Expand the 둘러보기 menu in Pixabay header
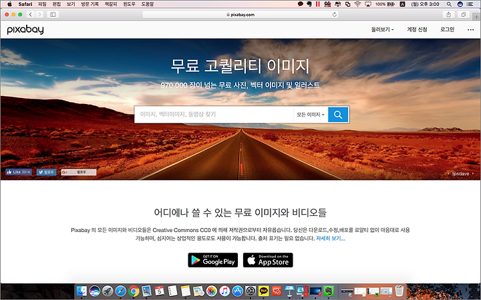 click(x=383, y=29)
